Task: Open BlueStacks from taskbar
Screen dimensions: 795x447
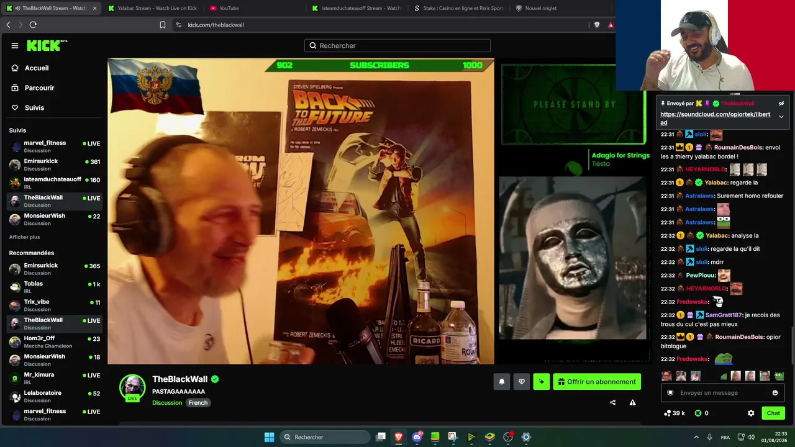Action: [x=489, y=437]
